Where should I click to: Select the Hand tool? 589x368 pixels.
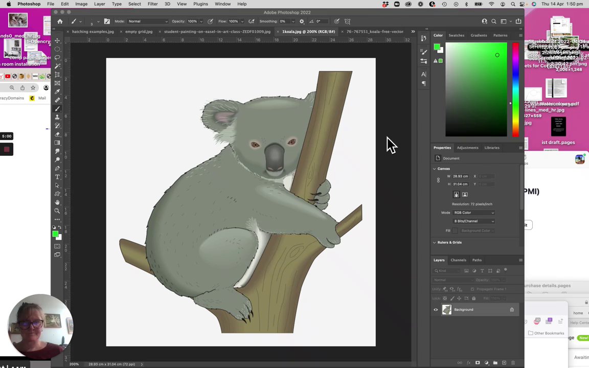57,202
